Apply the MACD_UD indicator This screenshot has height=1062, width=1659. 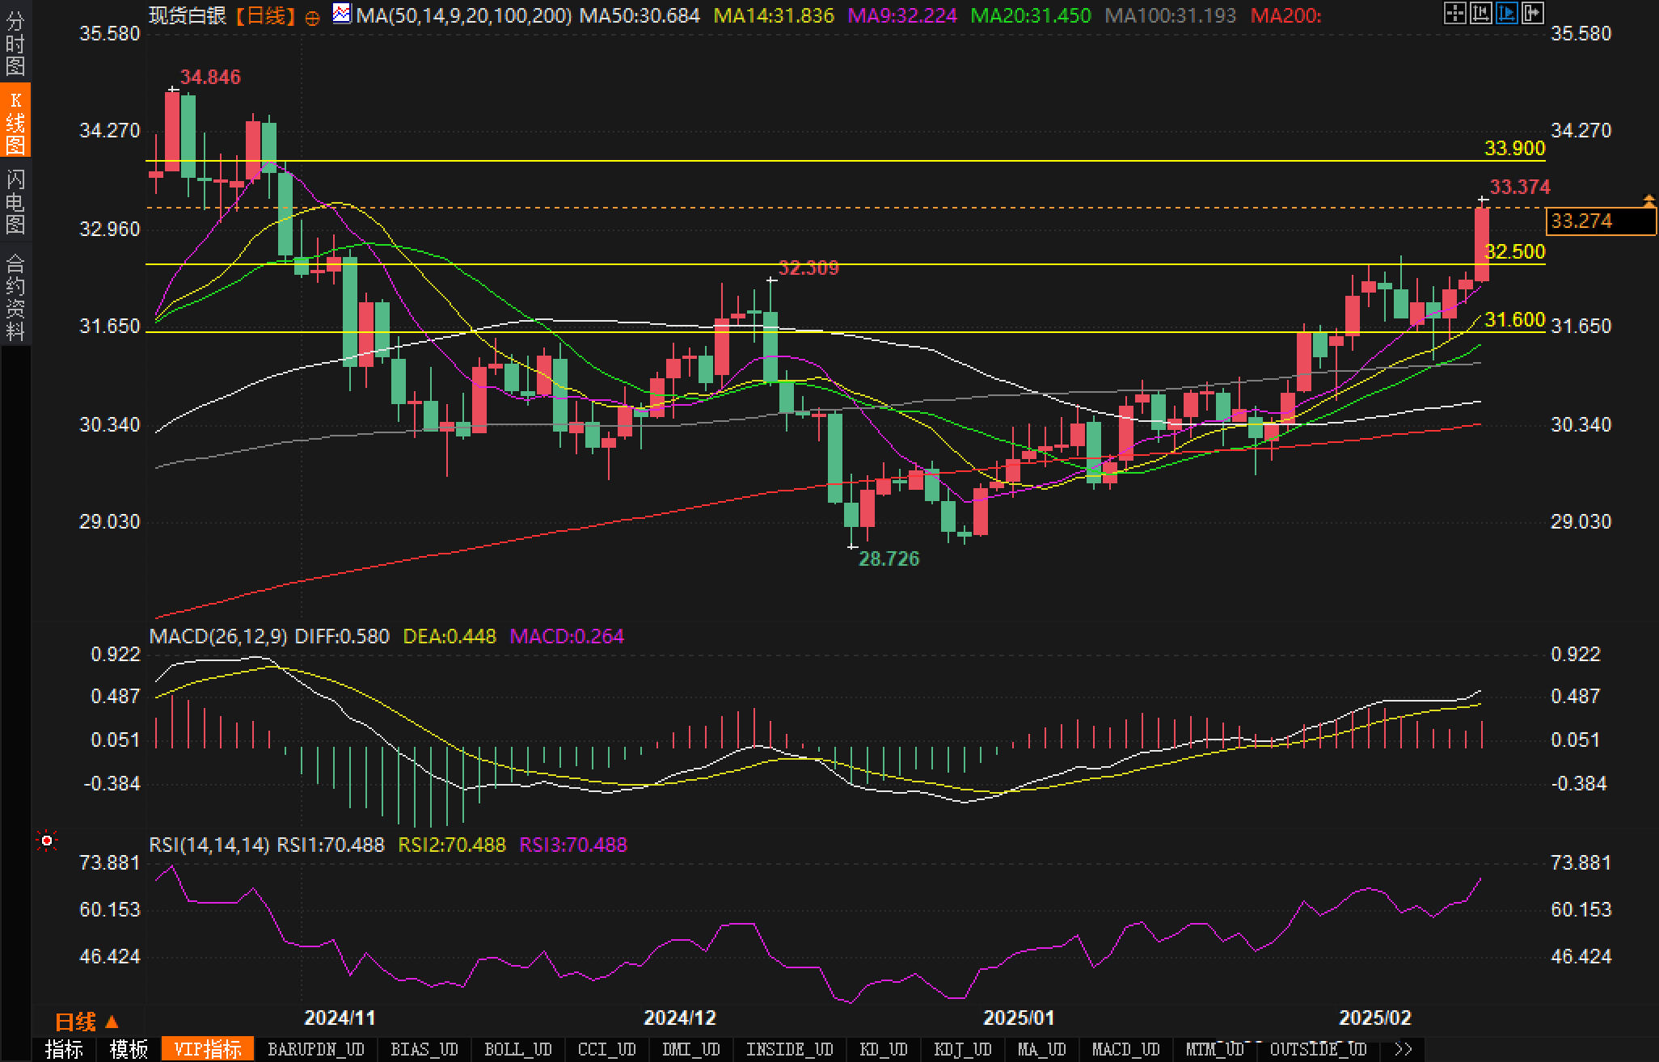(x=1125, y=1049)
